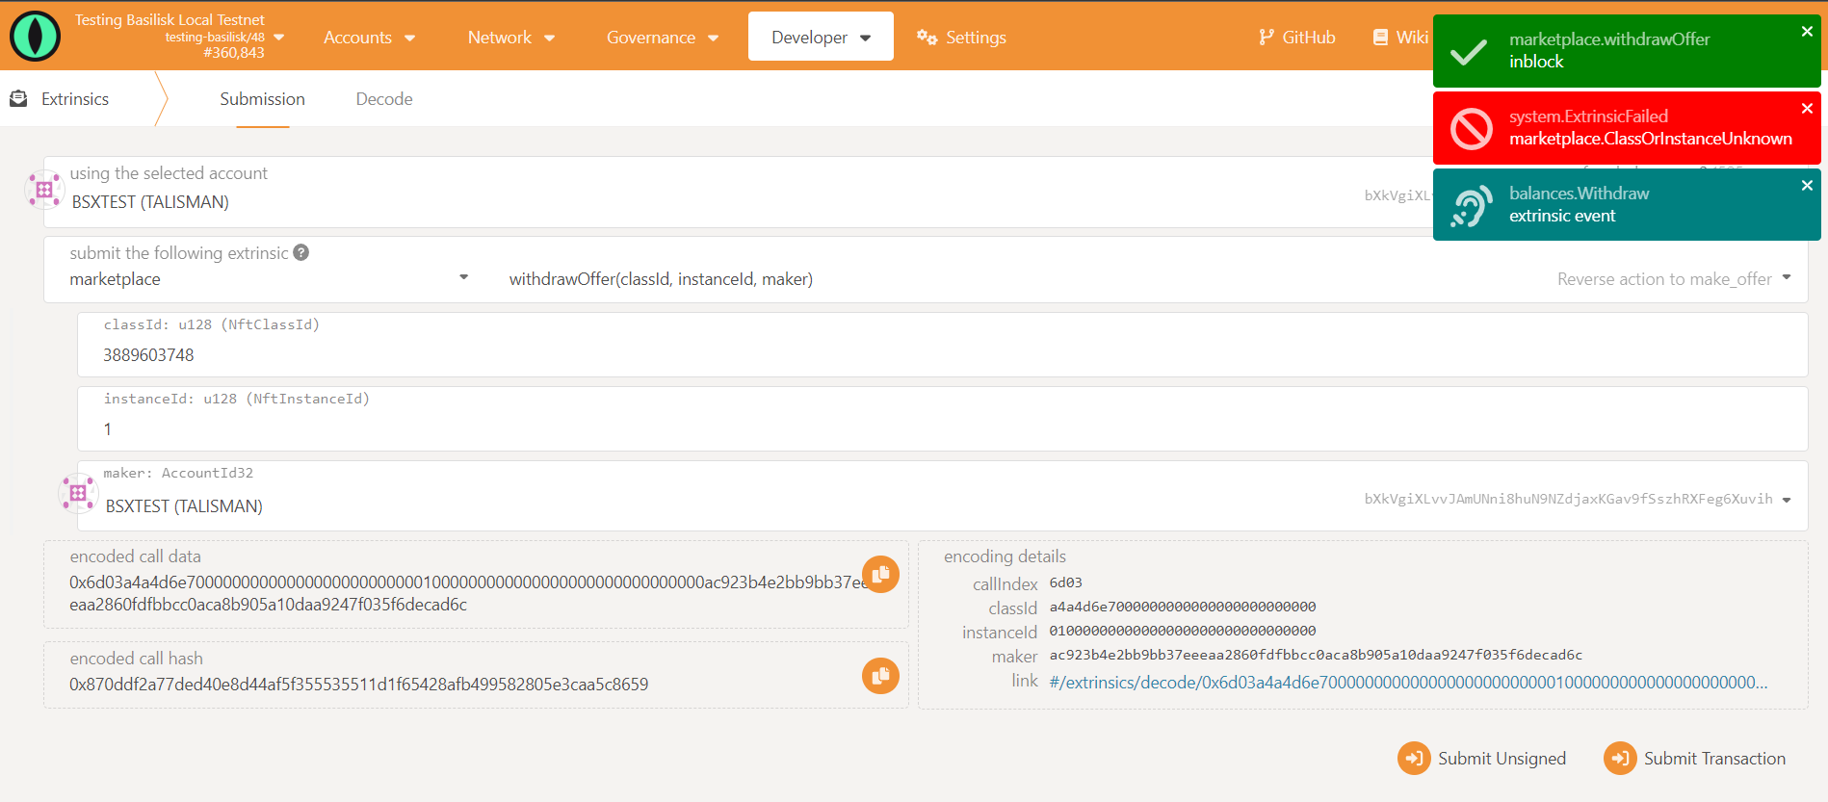1828x802 pixels.
Task: Switch to the Decode tab
Action: pos(384,99)
